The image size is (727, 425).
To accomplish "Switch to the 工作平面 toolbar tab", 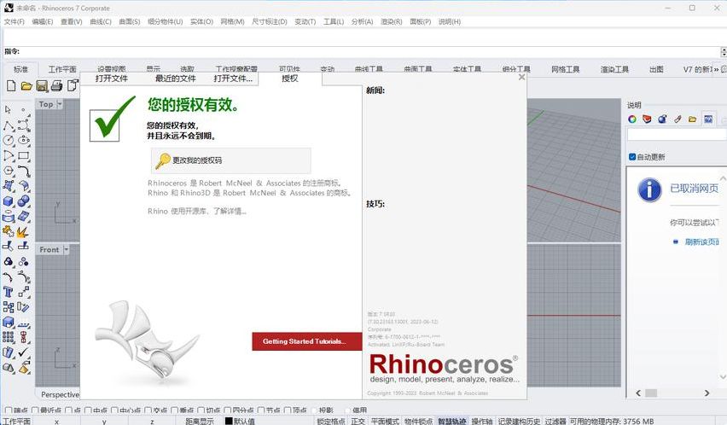I will [x=62, y=69].
